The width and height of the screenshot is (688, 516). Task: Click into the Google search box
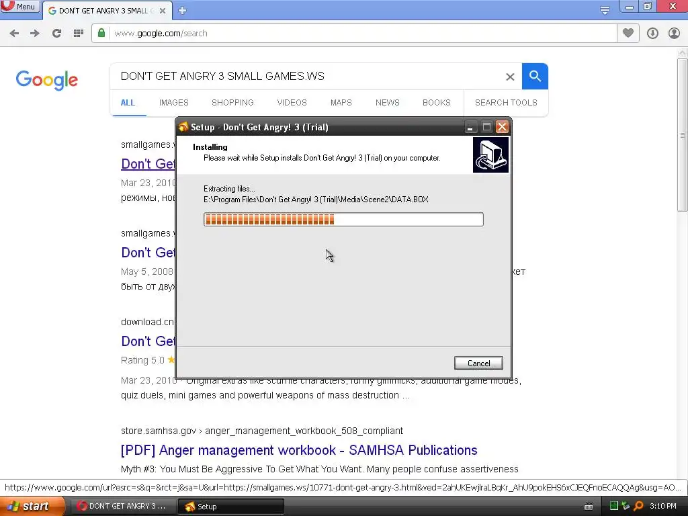(x=307, y=77)
